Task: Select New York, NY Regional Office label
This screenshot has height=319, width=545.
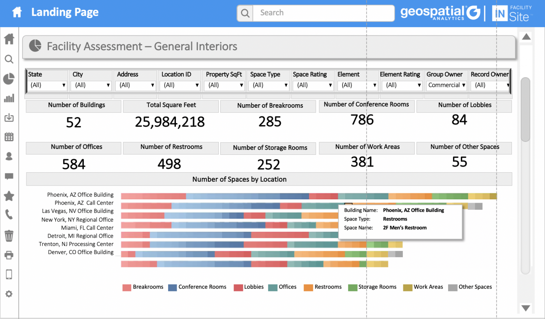Action: (77, 219)
